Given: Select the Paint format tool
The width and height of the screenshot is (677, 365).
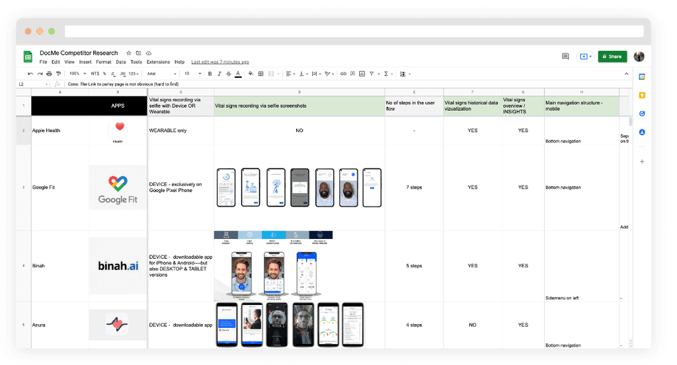Looking at the screenshot, I should coord(59,74).
